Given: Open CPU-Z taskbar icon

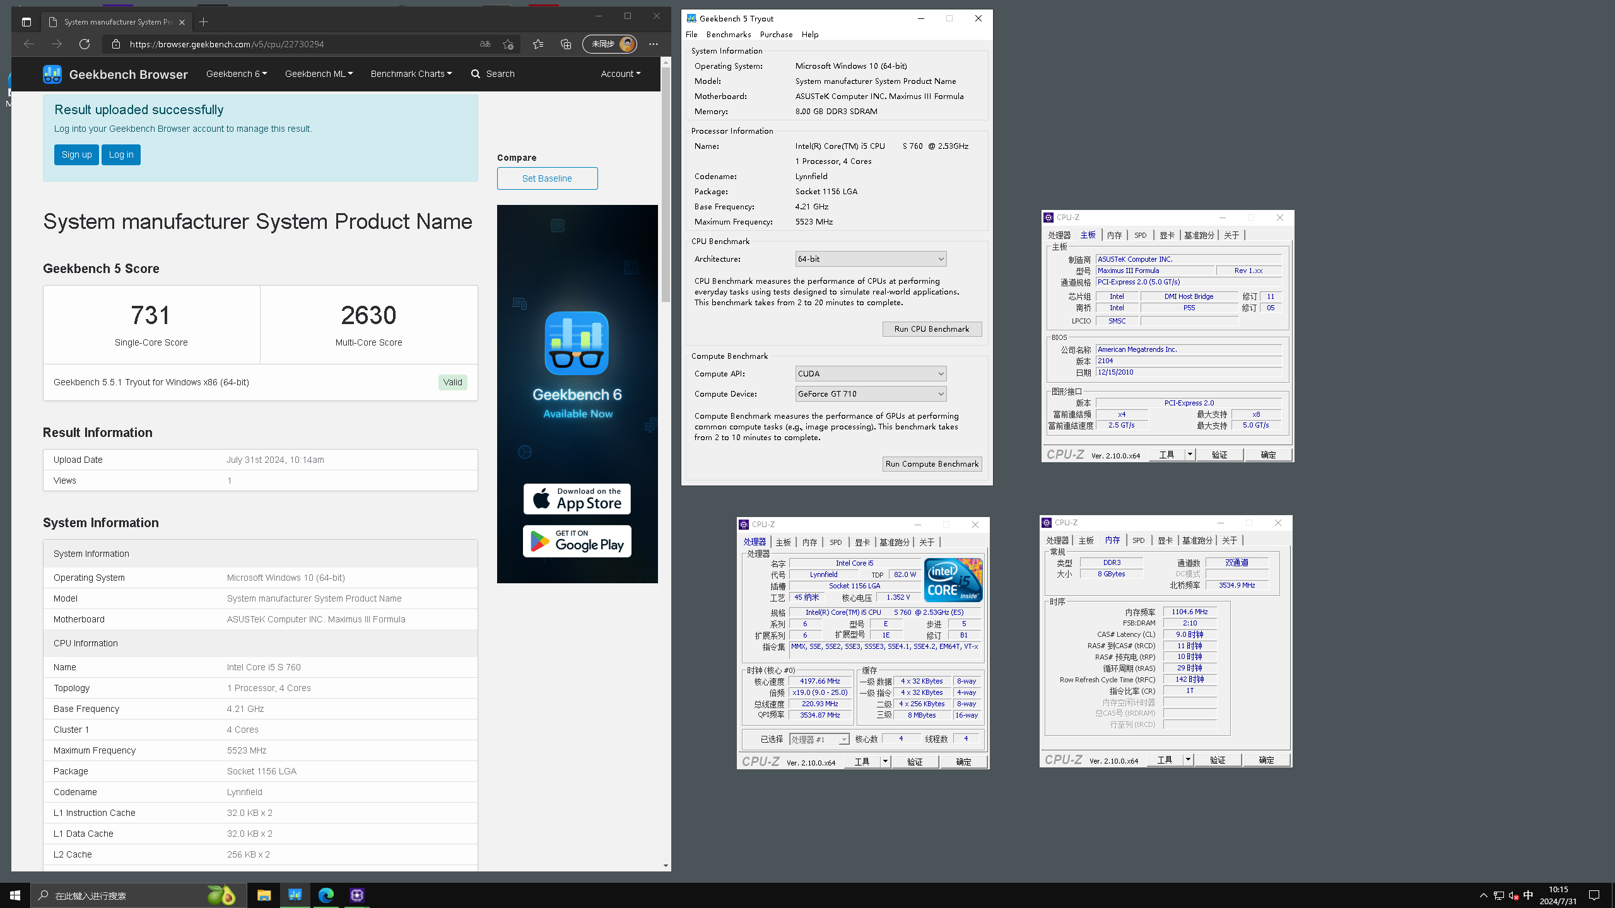Looking at the screenshot, I should click(357, 895).
